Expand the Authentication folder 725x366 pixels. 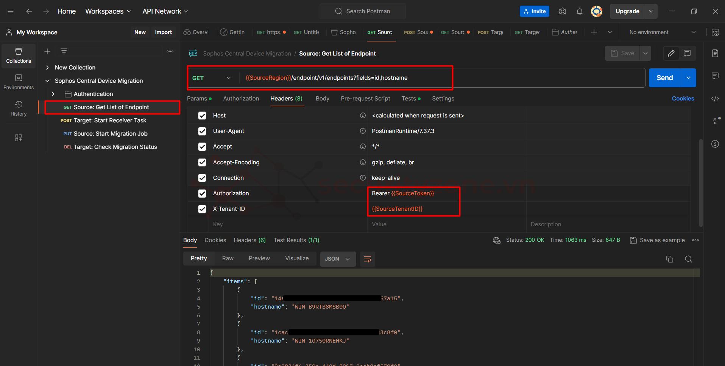coord(53,94)
